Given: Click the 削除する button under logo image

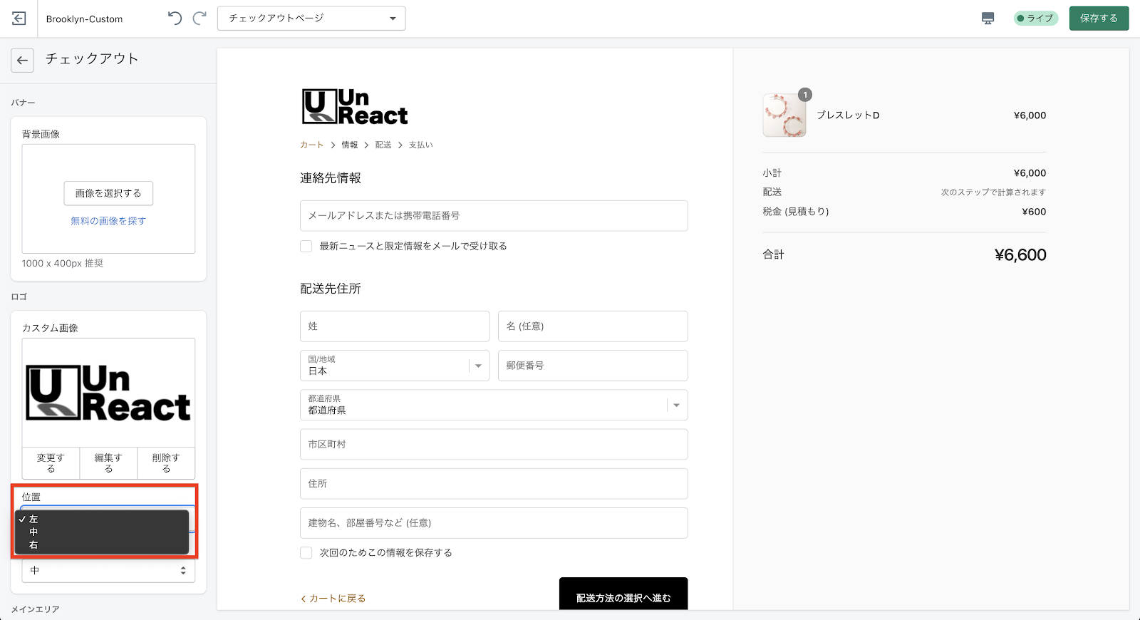Looking at the screenshot, I should coord(166,463).
